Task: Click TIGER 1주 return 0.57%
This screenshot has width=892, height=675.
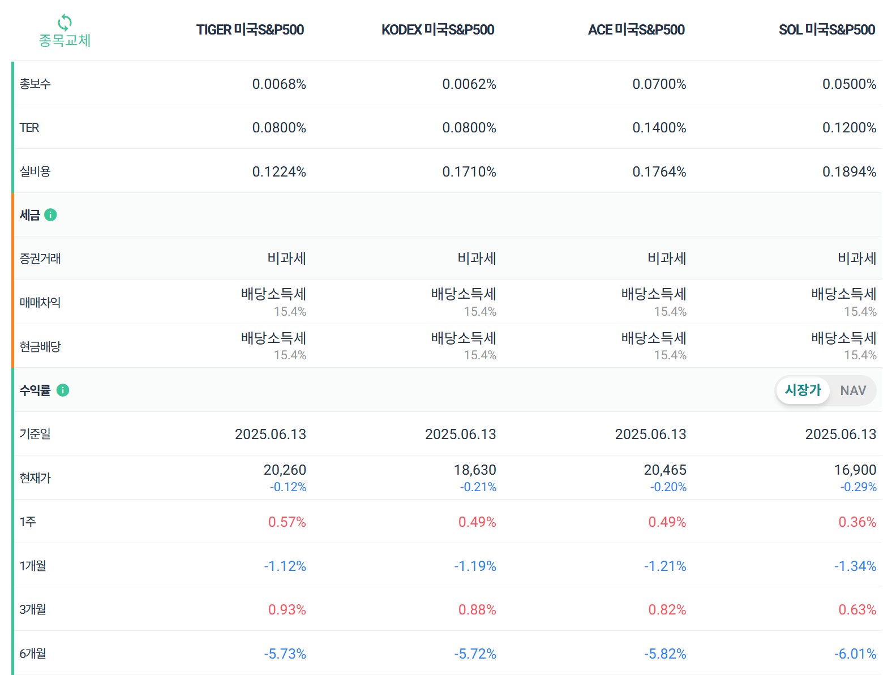Action: point(287,522)
